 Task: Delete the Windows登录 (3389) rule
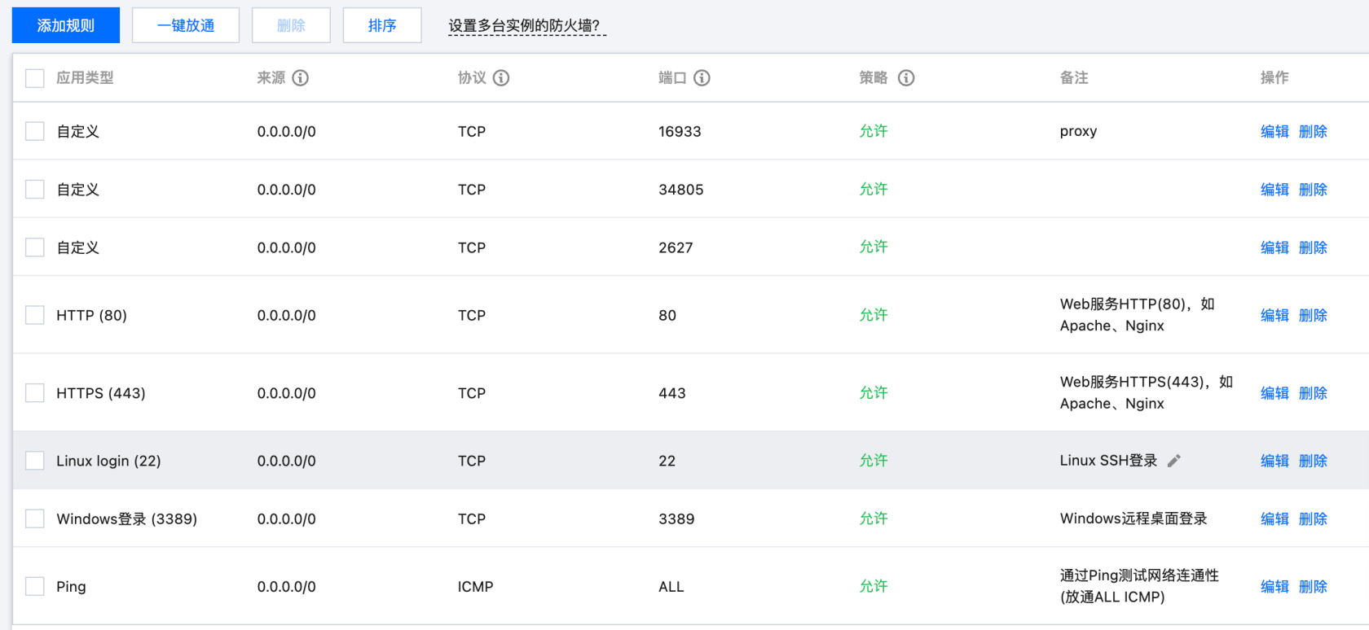coord(1313,518)
